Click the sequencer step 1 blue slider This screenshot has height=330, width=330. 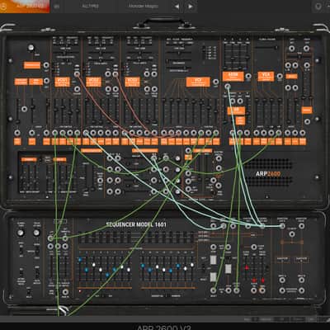coord(80,259)
